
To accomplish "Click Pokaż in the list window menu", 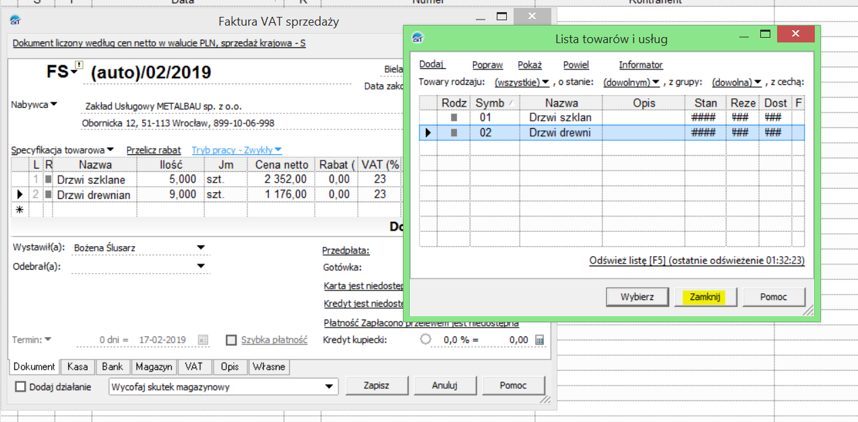I will 530,65.
